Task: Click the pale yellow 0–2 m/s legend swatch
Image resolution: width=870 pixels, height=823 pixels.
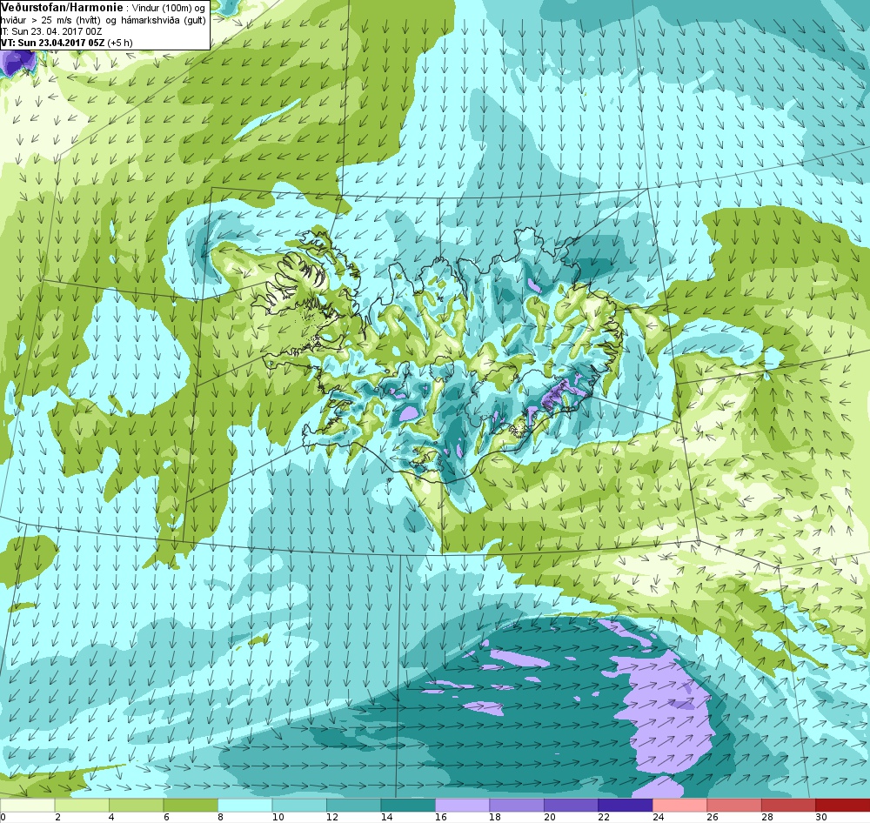Action: tap(27, 805)
